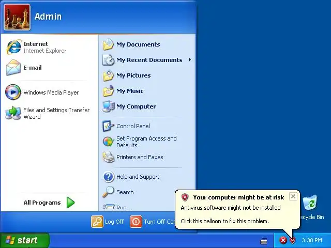Select the My Computer menu entry

pos(147,106)
